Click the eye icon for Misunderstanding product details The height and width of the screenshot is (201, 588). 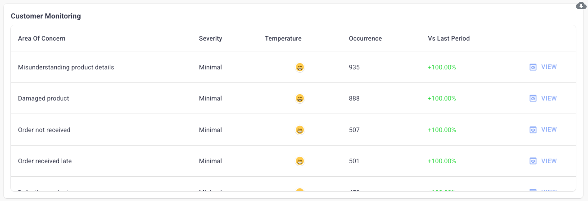[x=533, y=67]
